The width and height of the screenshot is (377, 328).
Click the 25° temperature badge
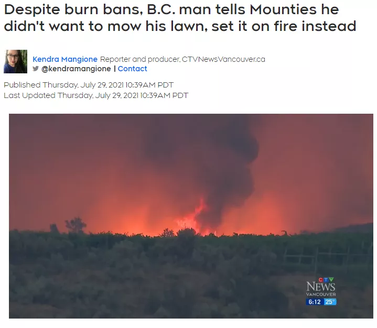coord(330,302)
